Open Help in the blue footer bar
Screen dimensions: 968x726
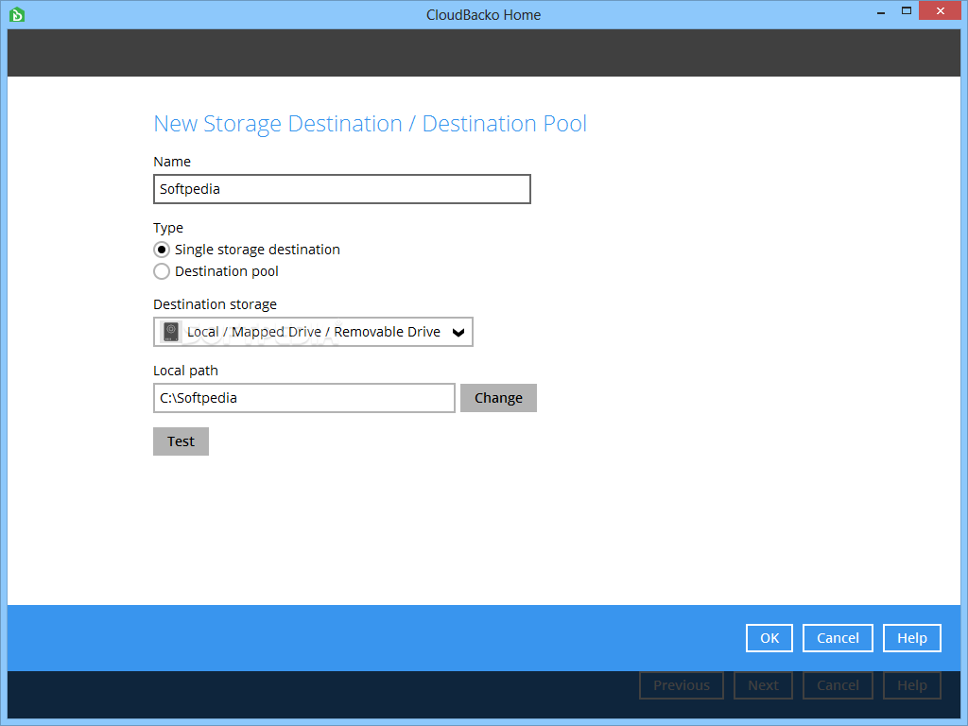coord(912,638)
